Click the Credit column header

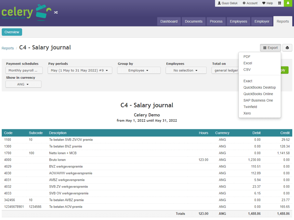[285, 133]
